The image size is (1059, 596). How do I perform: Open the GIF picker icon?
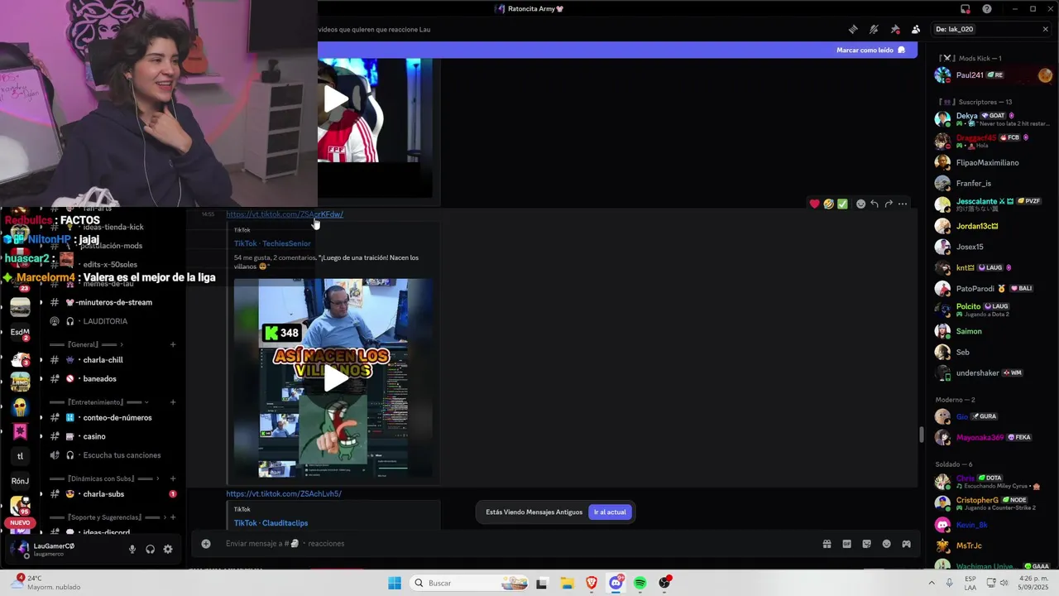point(846,544)
